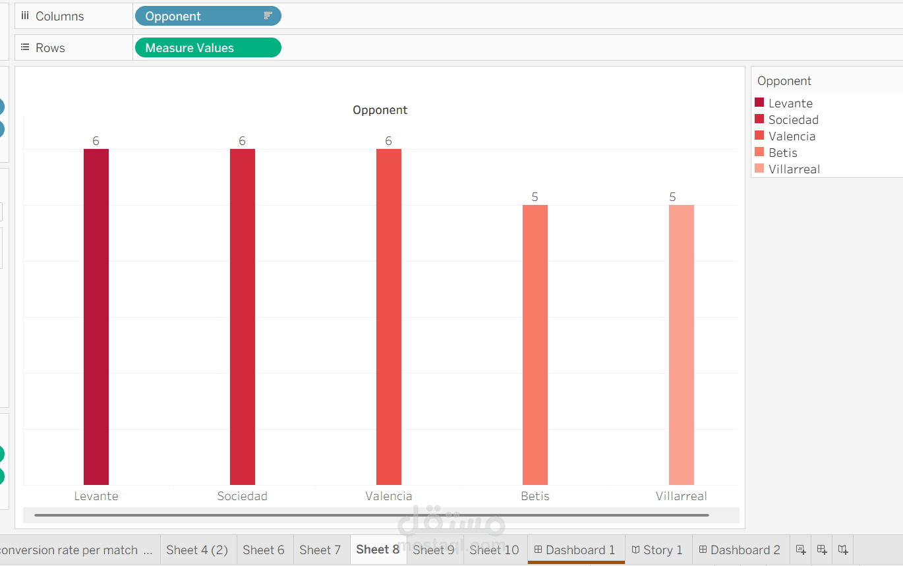
Task: Click the Levante axis label
Action: [96, 496]
